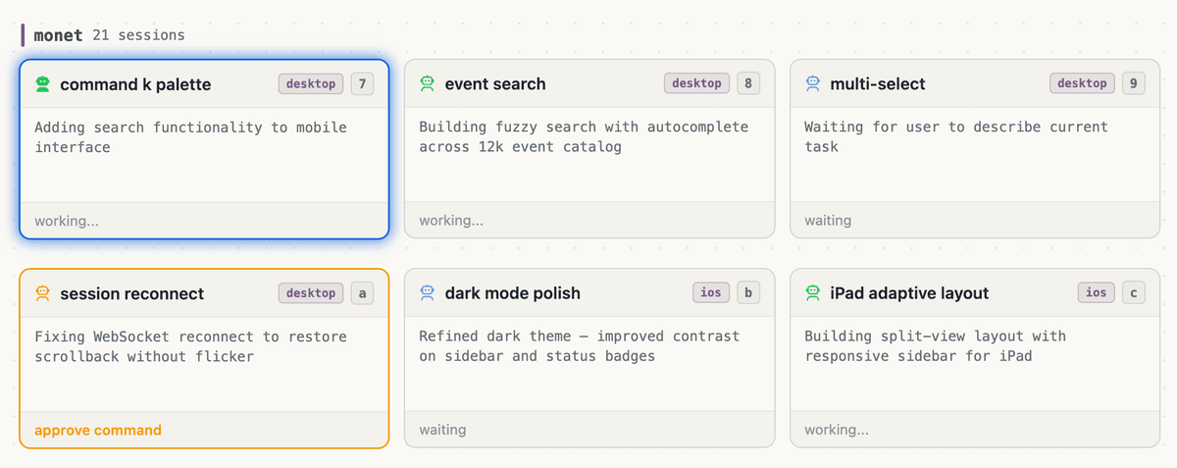Viewport: 1177px width, 468px height.
Task: Click the waiting status on dark mode polish
Action: (442, 430)
